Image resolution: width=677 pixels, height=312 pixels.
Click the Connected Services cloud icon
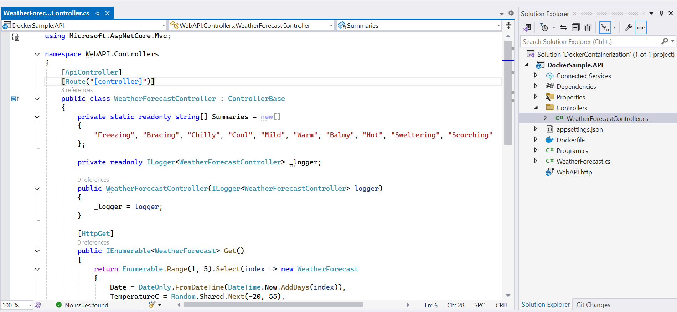pos(549,76)
